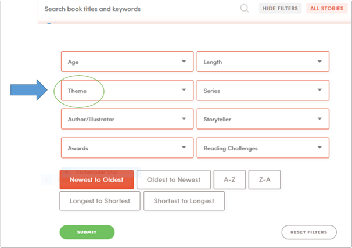Viewport: 352px width, 248px height.
Task: Open the Age dropdown
Action: (x=127, y=62)
